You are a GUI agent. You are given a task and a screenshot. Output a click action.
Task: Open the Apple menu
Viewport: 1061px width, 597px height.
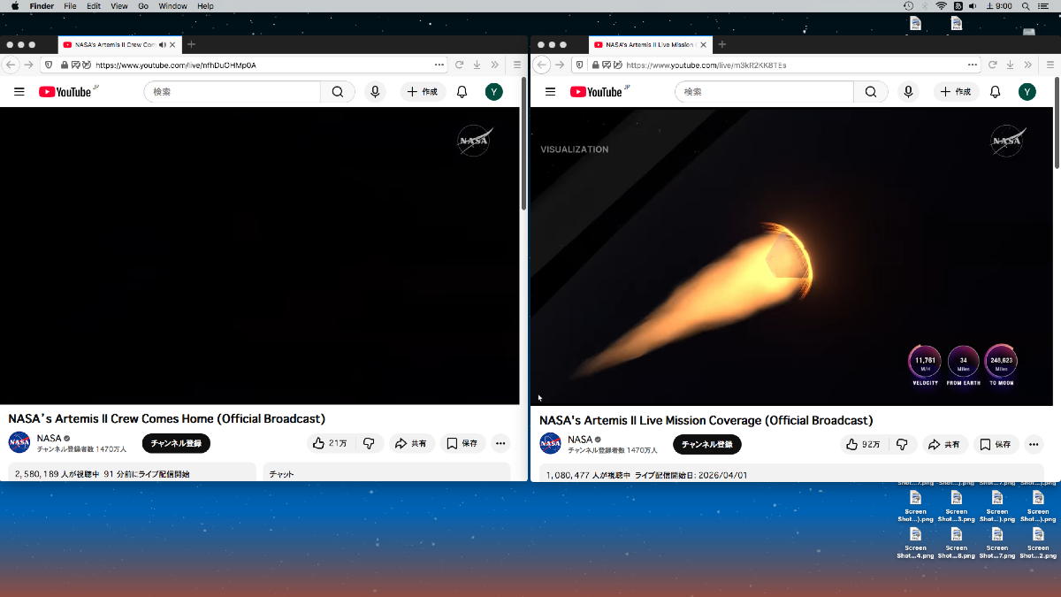point(15,6)
